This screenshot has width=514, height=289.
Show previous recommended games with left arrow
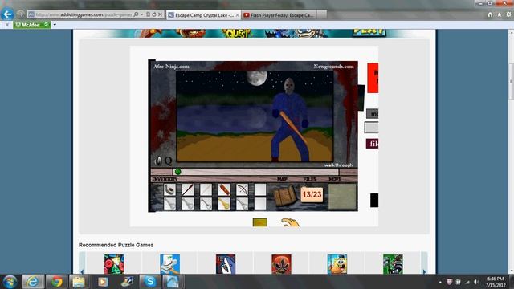click(x=82, y=271)
